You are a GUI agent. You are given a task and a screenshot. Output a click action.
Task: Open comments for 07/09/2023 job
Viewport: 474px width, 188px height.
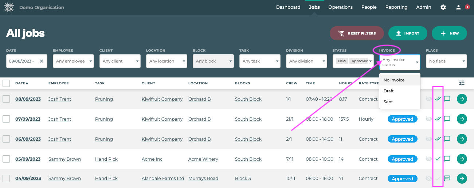pyautogui.click(x=447, y=119)
